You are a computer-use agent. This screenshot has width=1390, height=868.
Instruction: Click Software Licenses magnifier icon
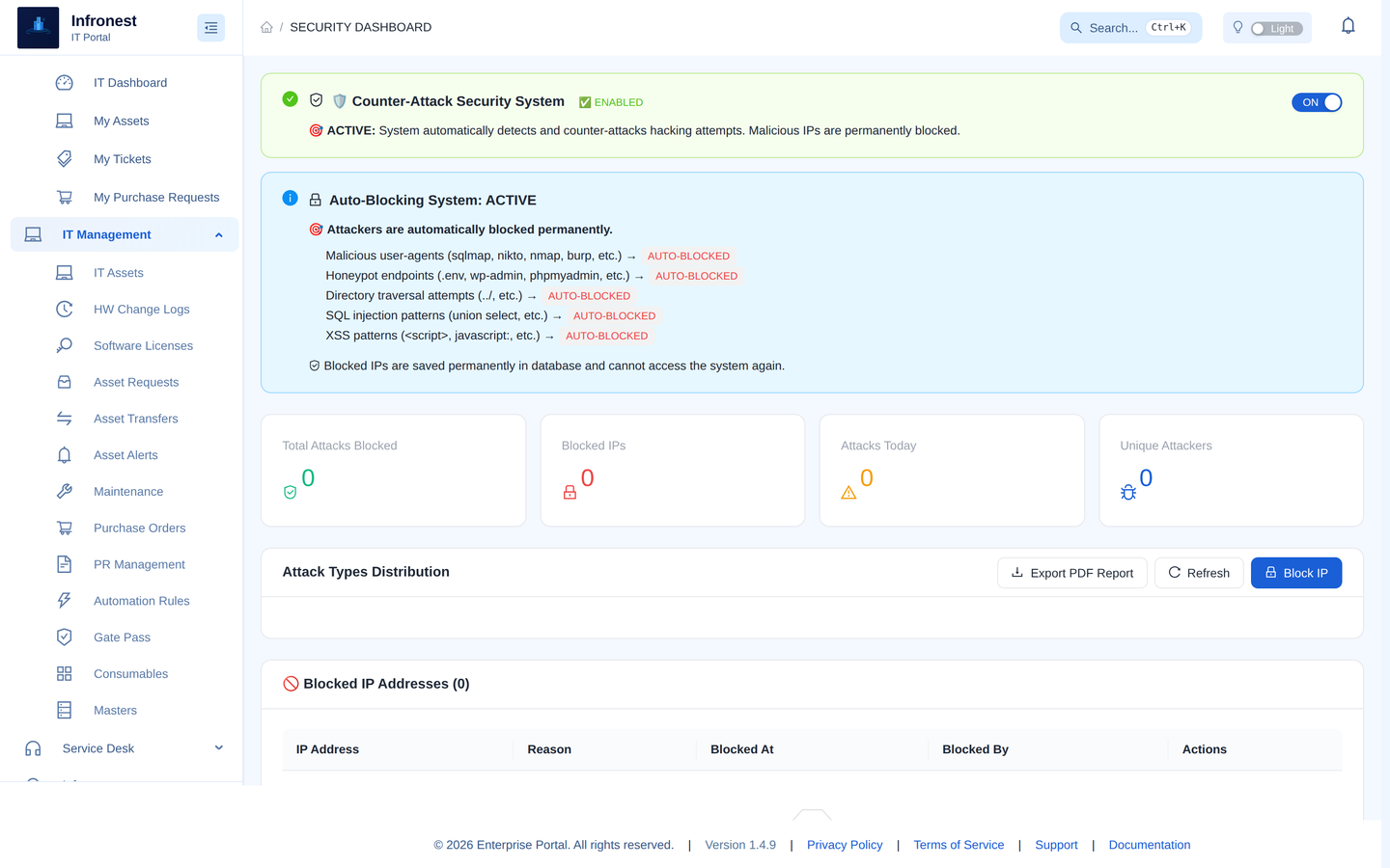(65, 345)
